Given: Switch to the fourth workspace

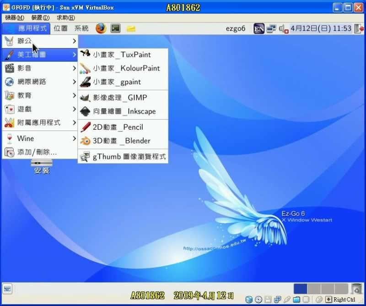Looking at the screenshot, I should [x=341, y=289].
